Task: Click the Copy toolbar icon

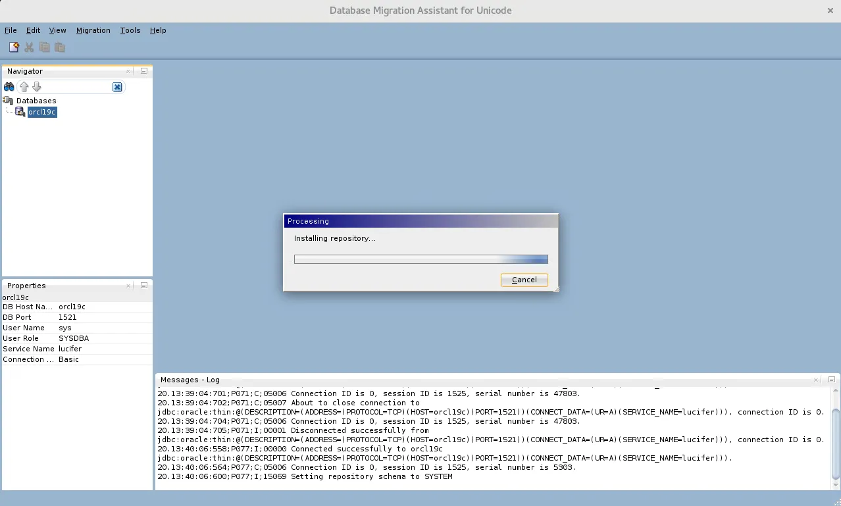Action: tap(43, 47)
